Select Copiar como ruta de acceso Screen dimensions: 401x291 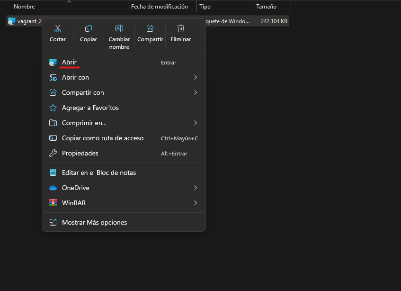pos(103,138)
